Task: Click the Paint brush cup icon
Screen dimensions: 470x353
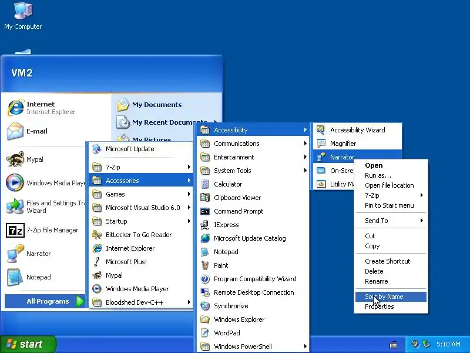Action: click(205, 265)
